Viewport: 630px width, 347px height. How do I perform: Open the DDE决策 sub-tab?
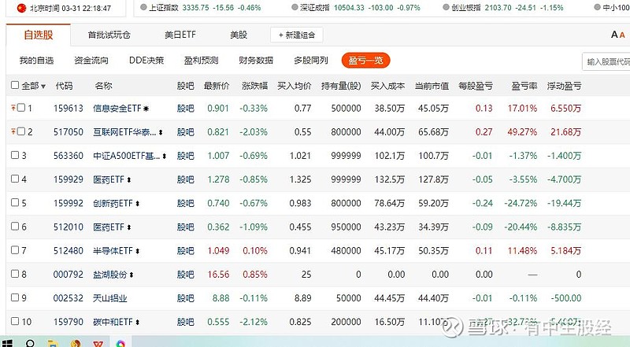(146, 61)
